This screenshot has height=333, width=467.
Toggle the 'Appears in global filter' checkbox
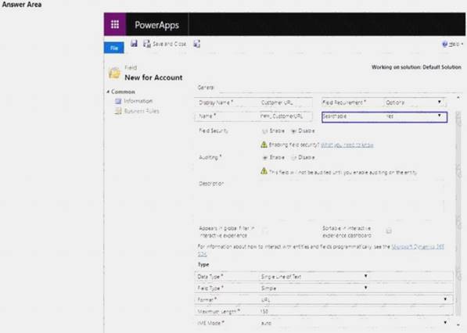coord(265,231)
